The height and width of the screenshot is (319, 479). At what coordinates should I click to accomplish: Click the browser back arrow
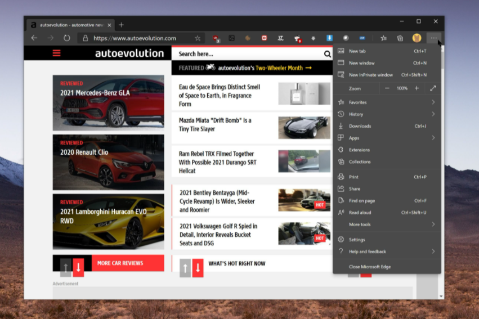(x=34, y=38)
